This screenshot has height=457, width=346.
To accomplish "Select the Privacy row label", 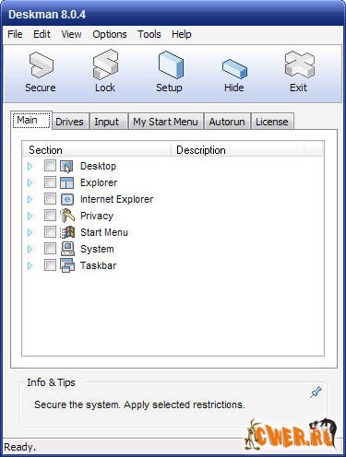I will (97, 216).
